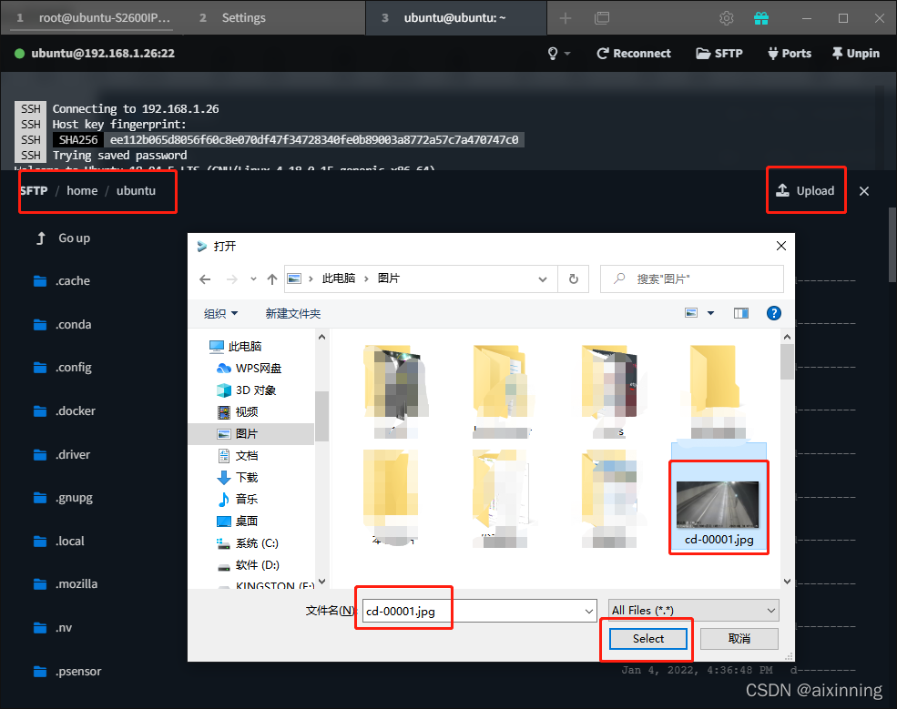This screenshot has width=897, height=709.
Task: Select 下载 in the navigation tree
Action: tap(238, 478)
